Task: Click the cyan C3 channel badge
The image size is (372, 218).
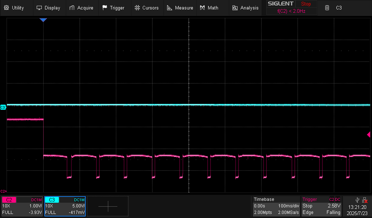Action: 52,200
